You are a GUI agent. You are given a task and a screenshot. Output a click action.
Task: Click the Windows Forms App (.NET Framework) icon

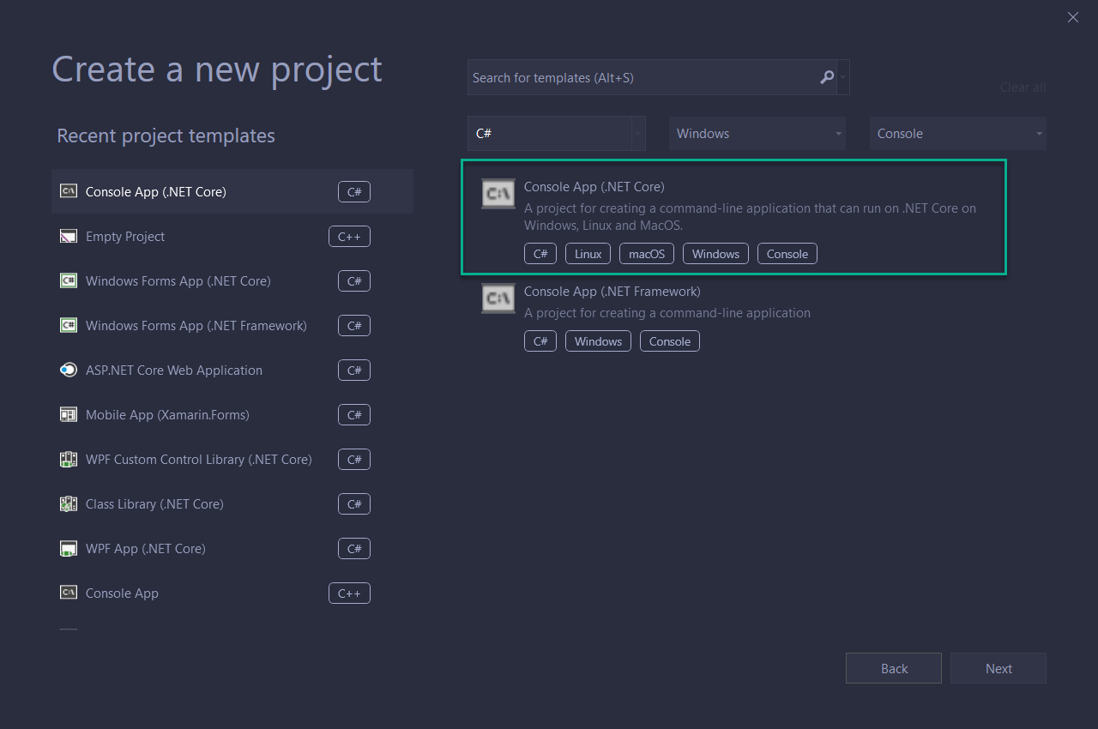(69, 325)
